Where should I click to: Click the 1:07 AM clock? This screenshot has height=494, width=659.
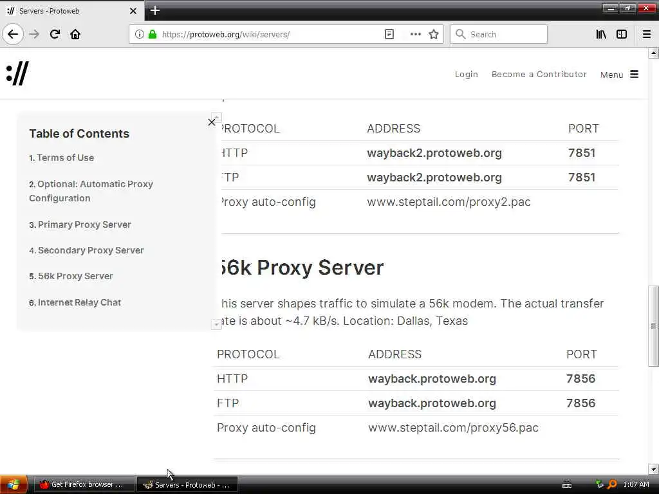point(636,484)
